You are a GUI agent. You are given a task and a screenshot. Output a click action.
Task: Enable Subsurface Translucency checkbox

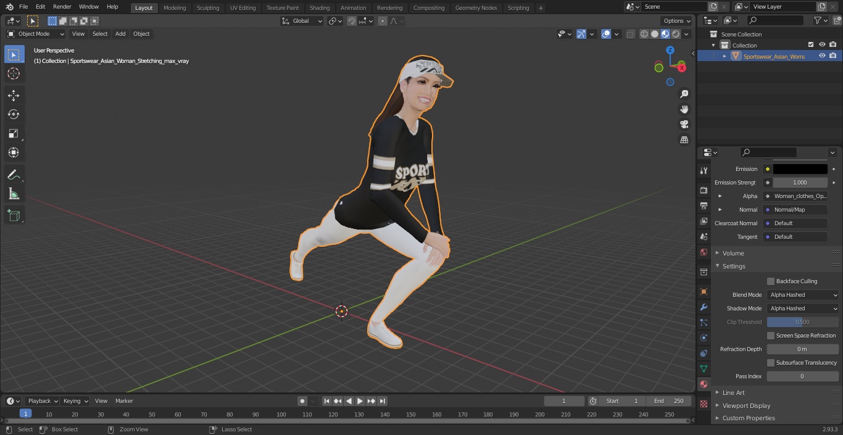(771, 363)
